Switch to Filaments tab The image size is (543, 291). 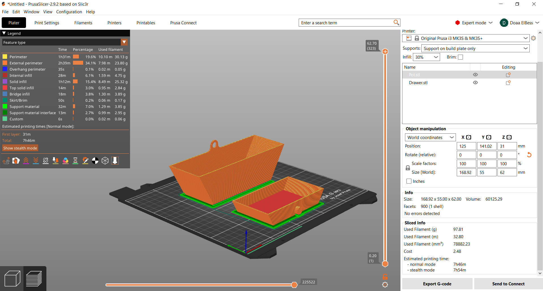[83, 23]
